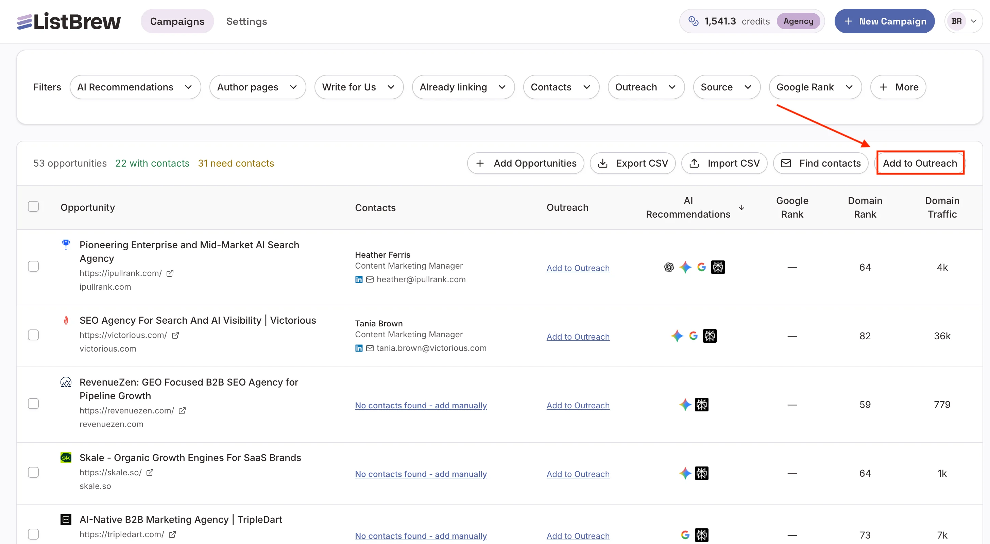
Task: Open the Source filter dropdown
Action: pos(727,87)
